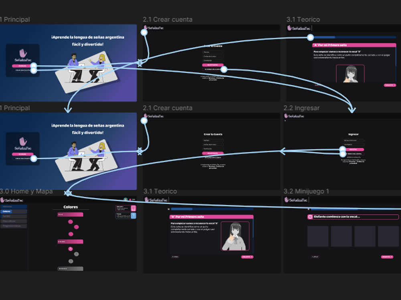Viewport: 401px width, 300px height.
Task: Select first pink level circle under Colores
Action: (x=70, y=222)
